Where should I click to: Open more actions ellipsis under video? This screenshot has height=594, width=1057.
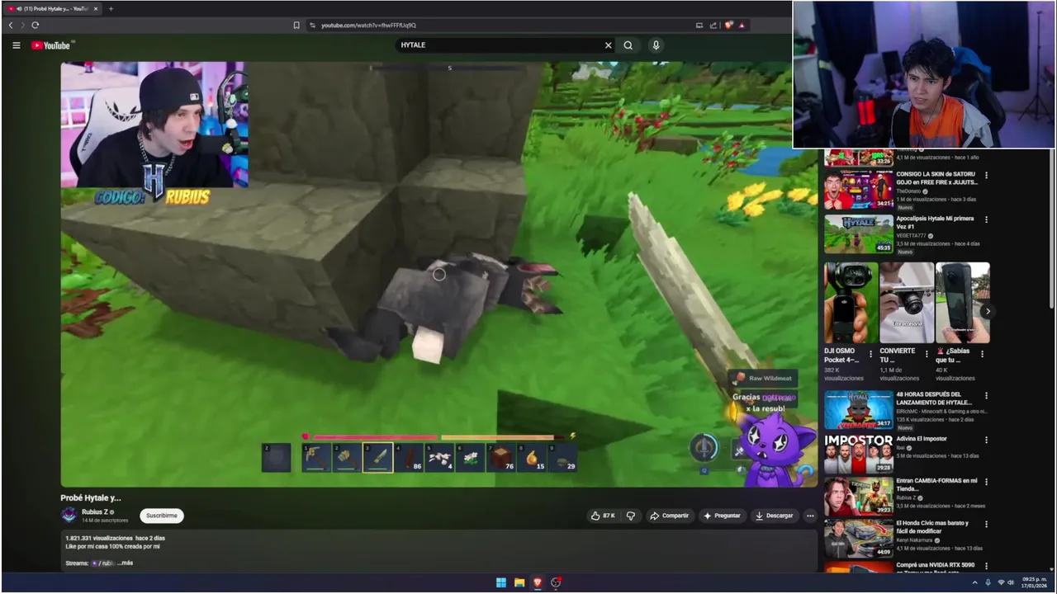coord(810,516)
